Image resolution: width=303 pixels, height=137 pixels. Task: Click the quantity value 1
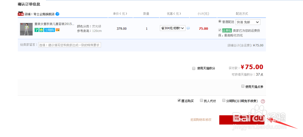(x=147, y=29)
